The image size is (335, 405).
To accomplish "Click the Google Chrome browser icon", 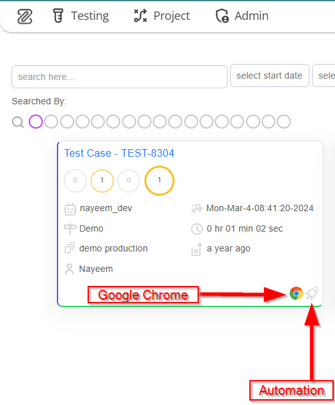I will click(296, 294).
